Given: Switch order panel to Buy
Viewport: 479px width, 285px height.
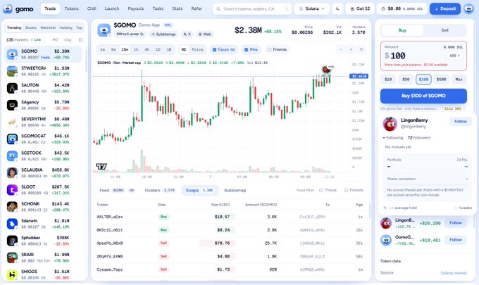Looking at the screenshot, I should pos(402,30).
